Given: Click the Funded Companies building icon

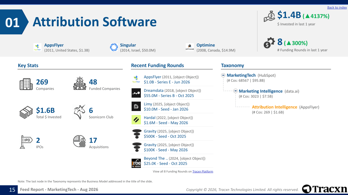Looking at the screenshot, I should coord(80,83).
